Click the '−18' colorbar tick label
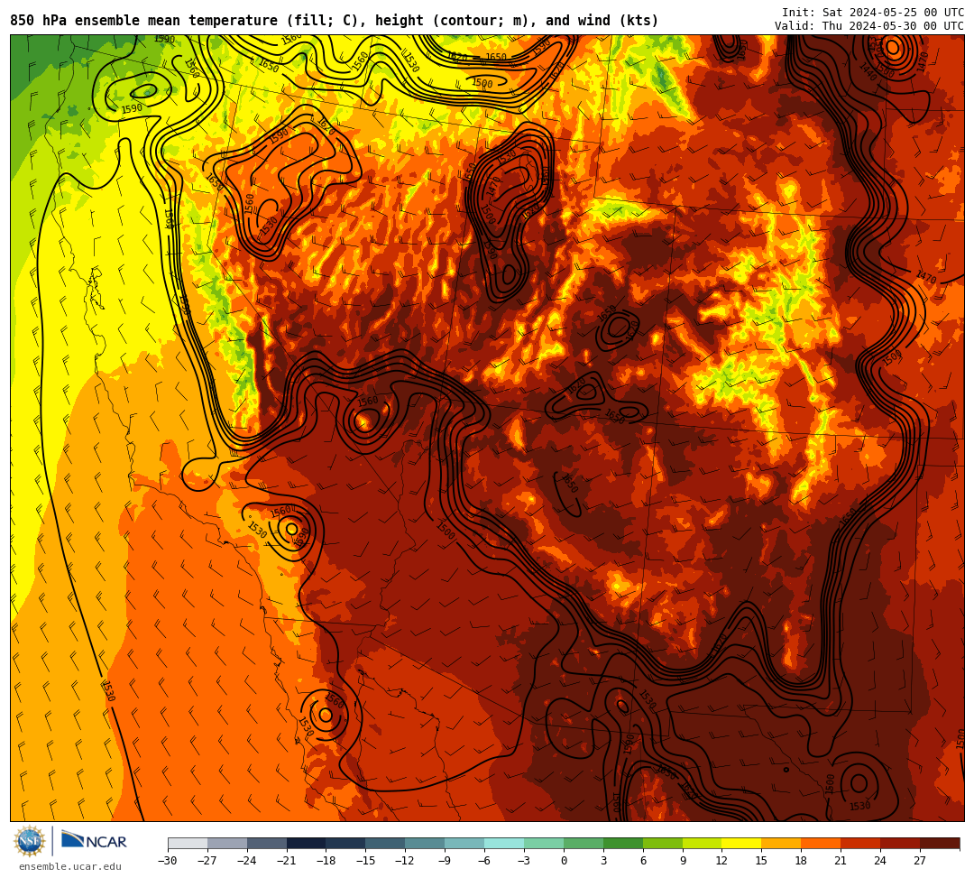 (326, 861)
